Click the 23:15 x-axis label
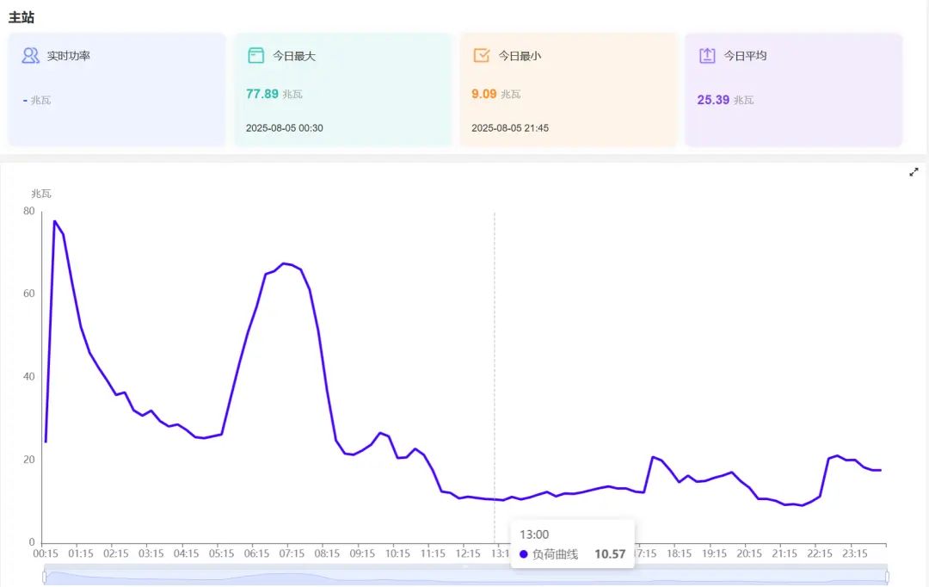 (854, 553)
